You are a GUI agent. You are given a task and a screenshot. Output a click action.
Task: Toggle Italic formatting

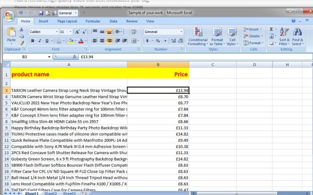click(x=40, y=41)
